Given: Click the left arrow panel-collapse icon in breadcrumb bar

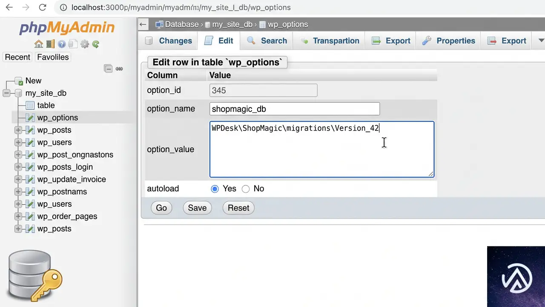Looking at the screenshot, I should click(143, 24).
